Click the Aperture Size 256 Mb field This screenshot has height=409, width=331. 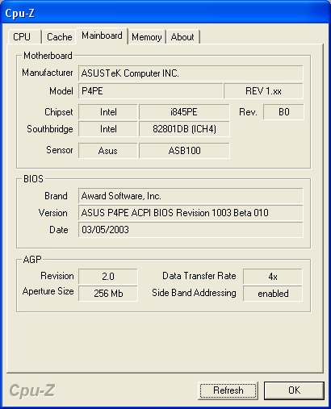tap(108, 293)
